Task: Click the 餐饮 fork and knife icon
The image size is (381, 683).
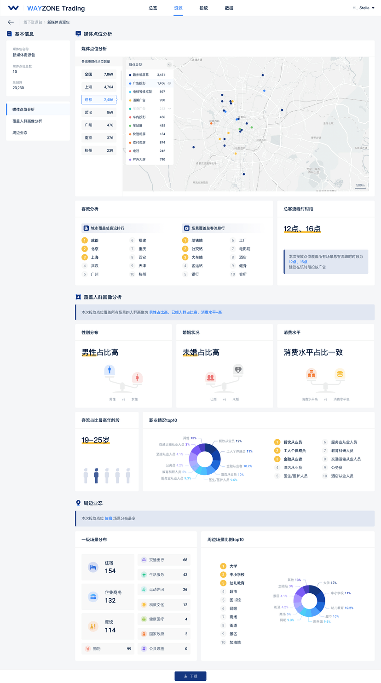Action: [93, 626]
